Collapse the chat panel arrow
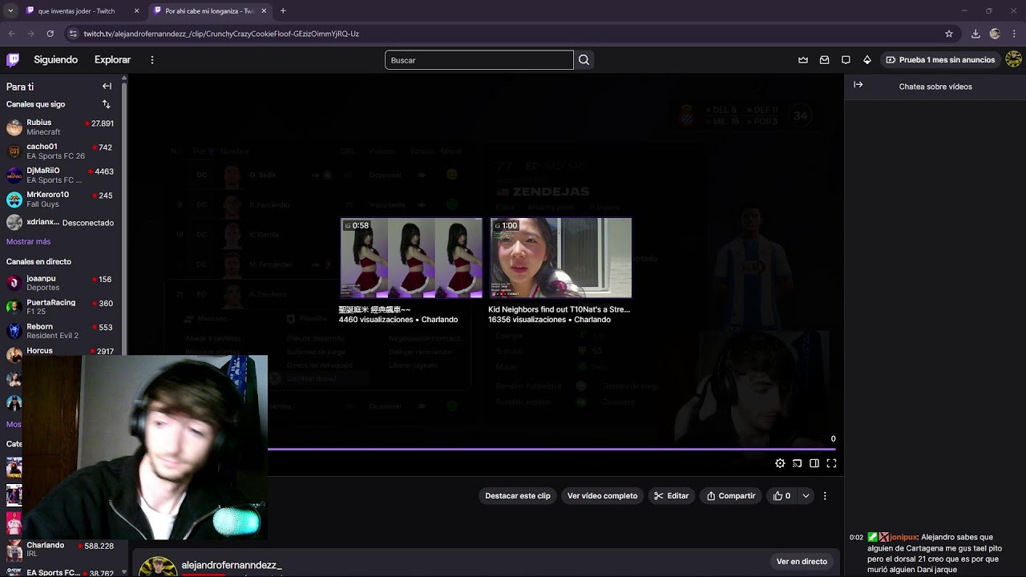Screen dimensions: 1026x577 click(858, 85)
